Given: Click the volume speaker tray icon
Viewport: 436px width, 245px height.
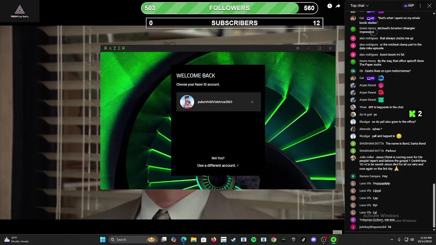Looking at the screenshot, I should click(412, 240).
